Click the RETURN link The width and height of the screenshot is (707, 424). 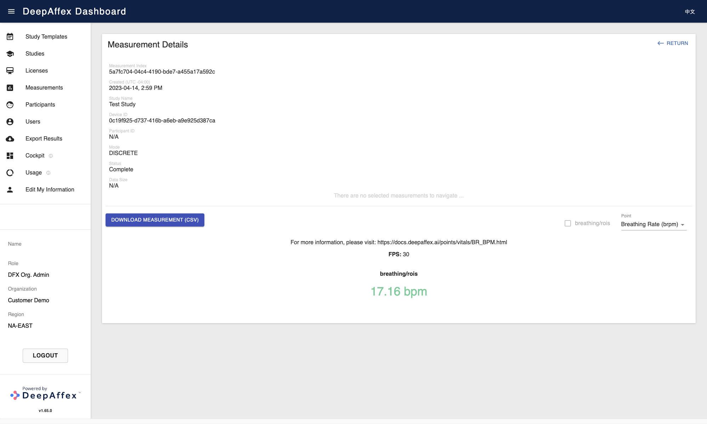[673, 43]
